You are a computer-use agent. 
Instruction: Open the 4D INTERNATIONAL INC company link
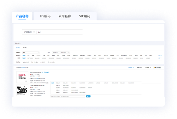coord(35,72)
